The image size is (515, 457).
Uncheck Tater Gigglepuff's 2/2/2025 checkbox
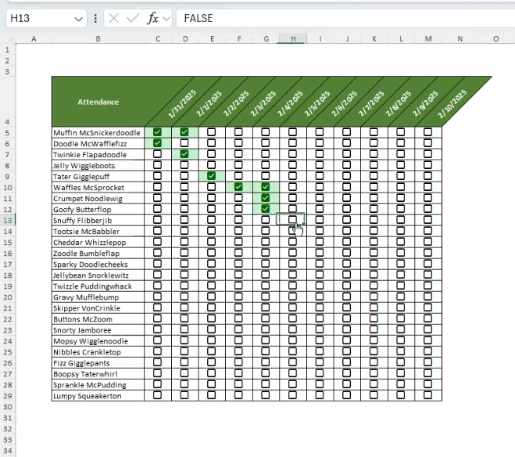(x=212, y=176)
